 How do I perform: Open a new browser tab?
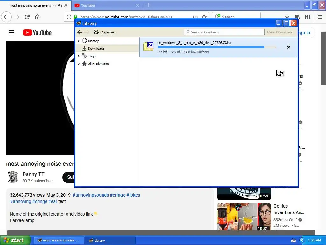coord(148,5)
